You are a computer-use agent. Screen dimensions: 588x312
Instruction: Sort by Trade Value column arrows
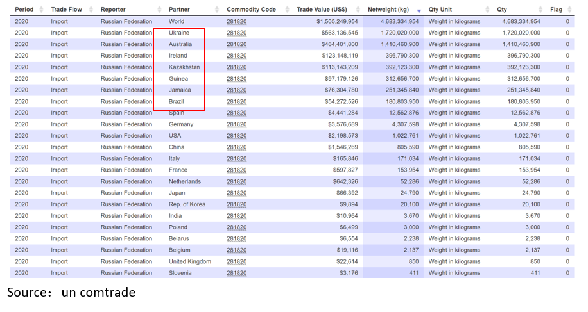pyautogui.click(x=358, y=10)
